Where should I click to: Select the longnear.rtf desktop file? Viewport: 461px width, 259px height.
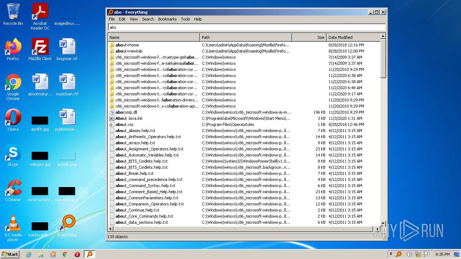tap(67, 50)
